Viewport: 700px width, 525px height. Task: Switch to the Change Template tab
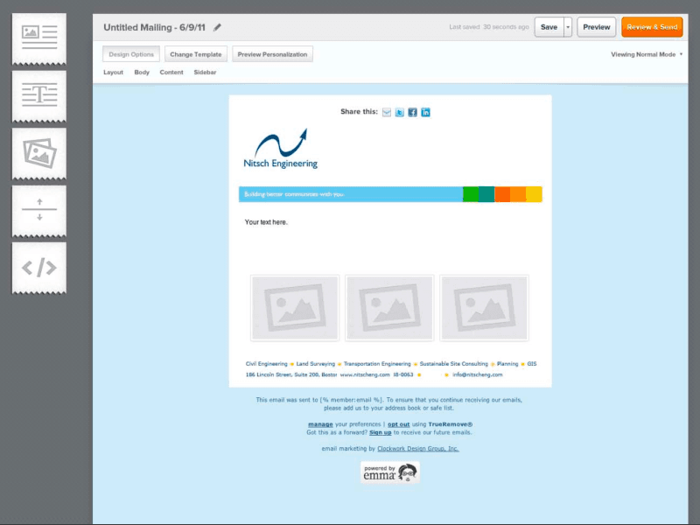tap(195, 53)
